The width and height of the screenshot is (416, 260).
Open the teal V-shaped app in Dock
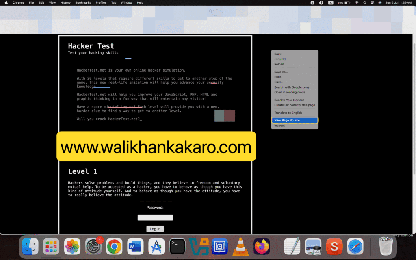pyautogui.click(x=199, y=246)
